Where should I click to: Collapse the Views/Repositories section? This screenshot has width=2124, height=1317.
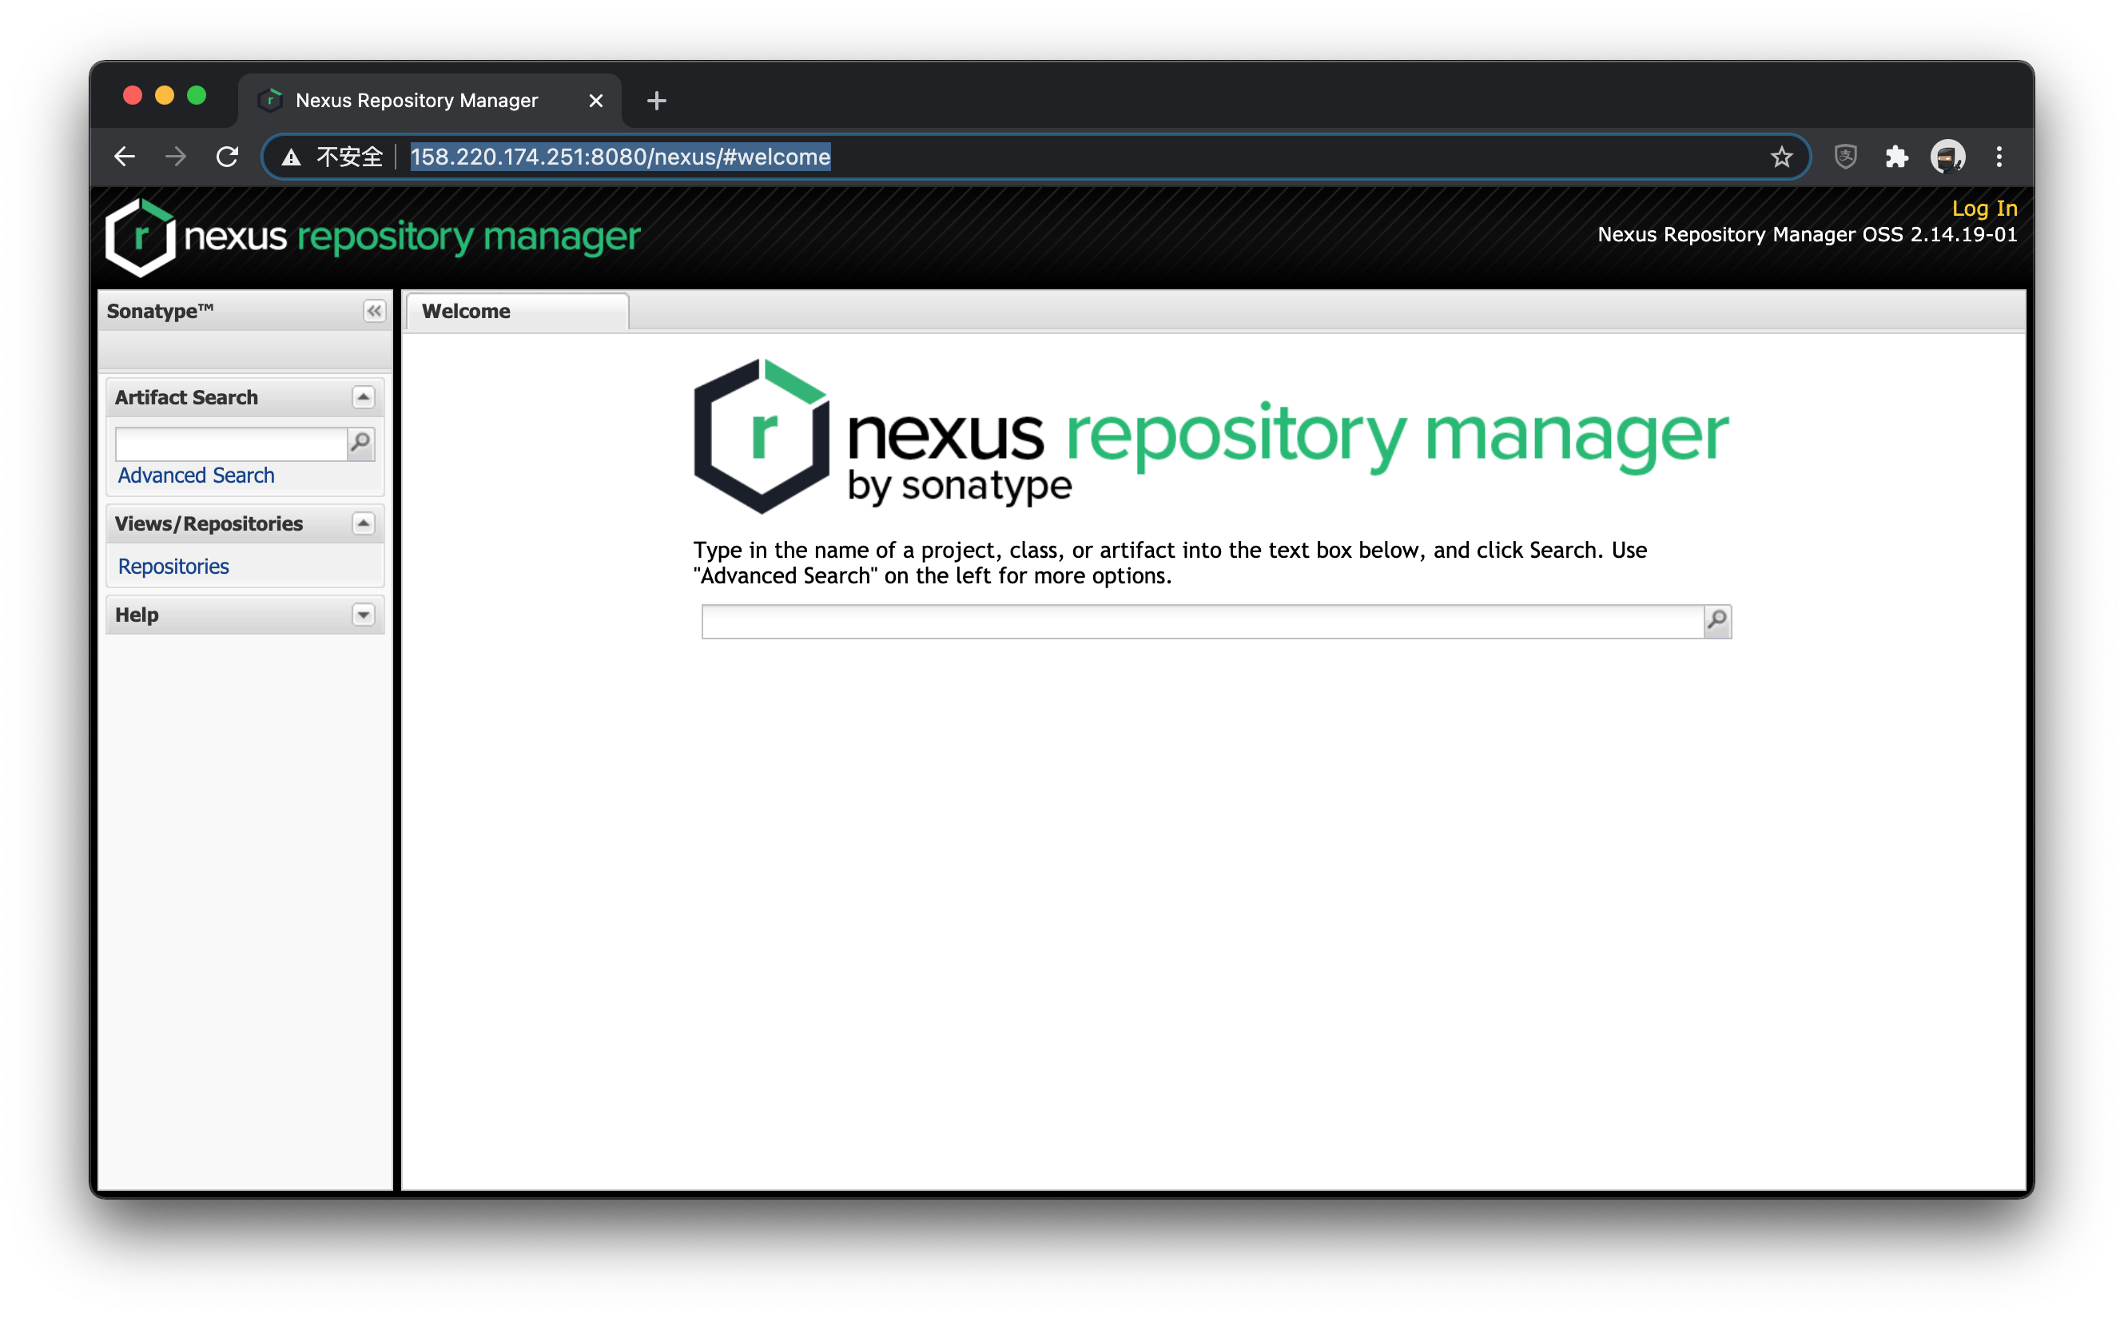pyautogui.click(x=363, y=523)
